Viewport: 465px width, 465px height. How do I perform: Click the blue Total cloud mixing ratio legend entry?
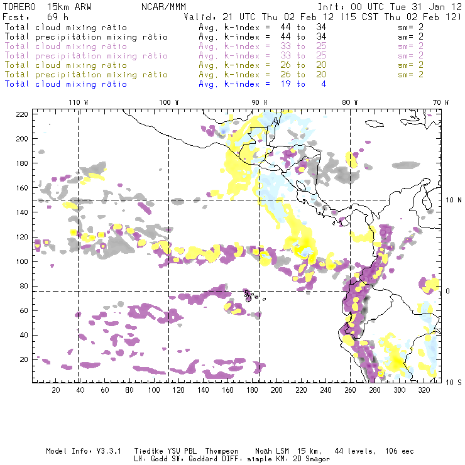[66, 84]
